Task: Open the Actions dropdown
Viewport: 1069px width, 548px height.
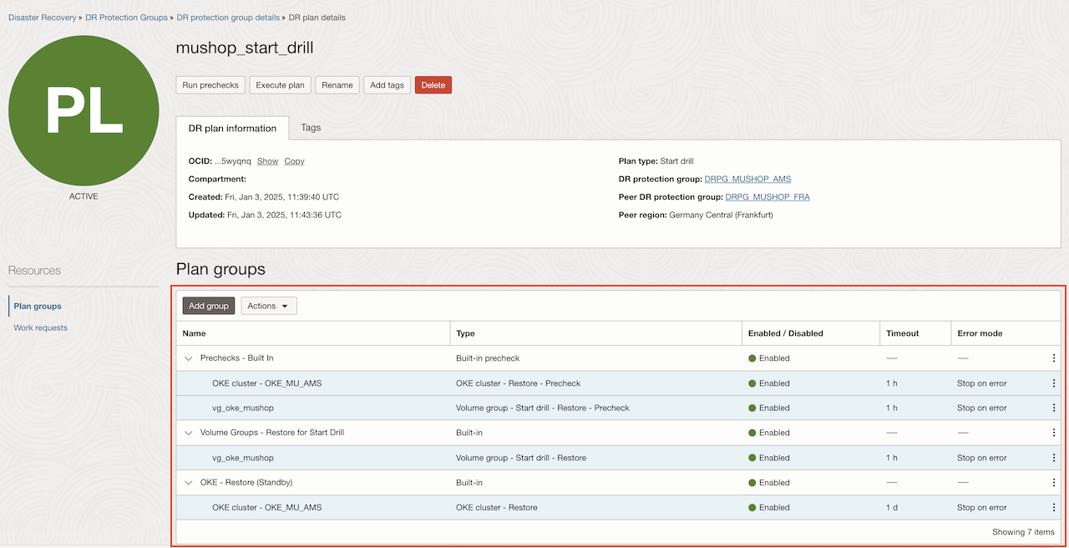Action: pyautogui.click(x=269, y=306)
